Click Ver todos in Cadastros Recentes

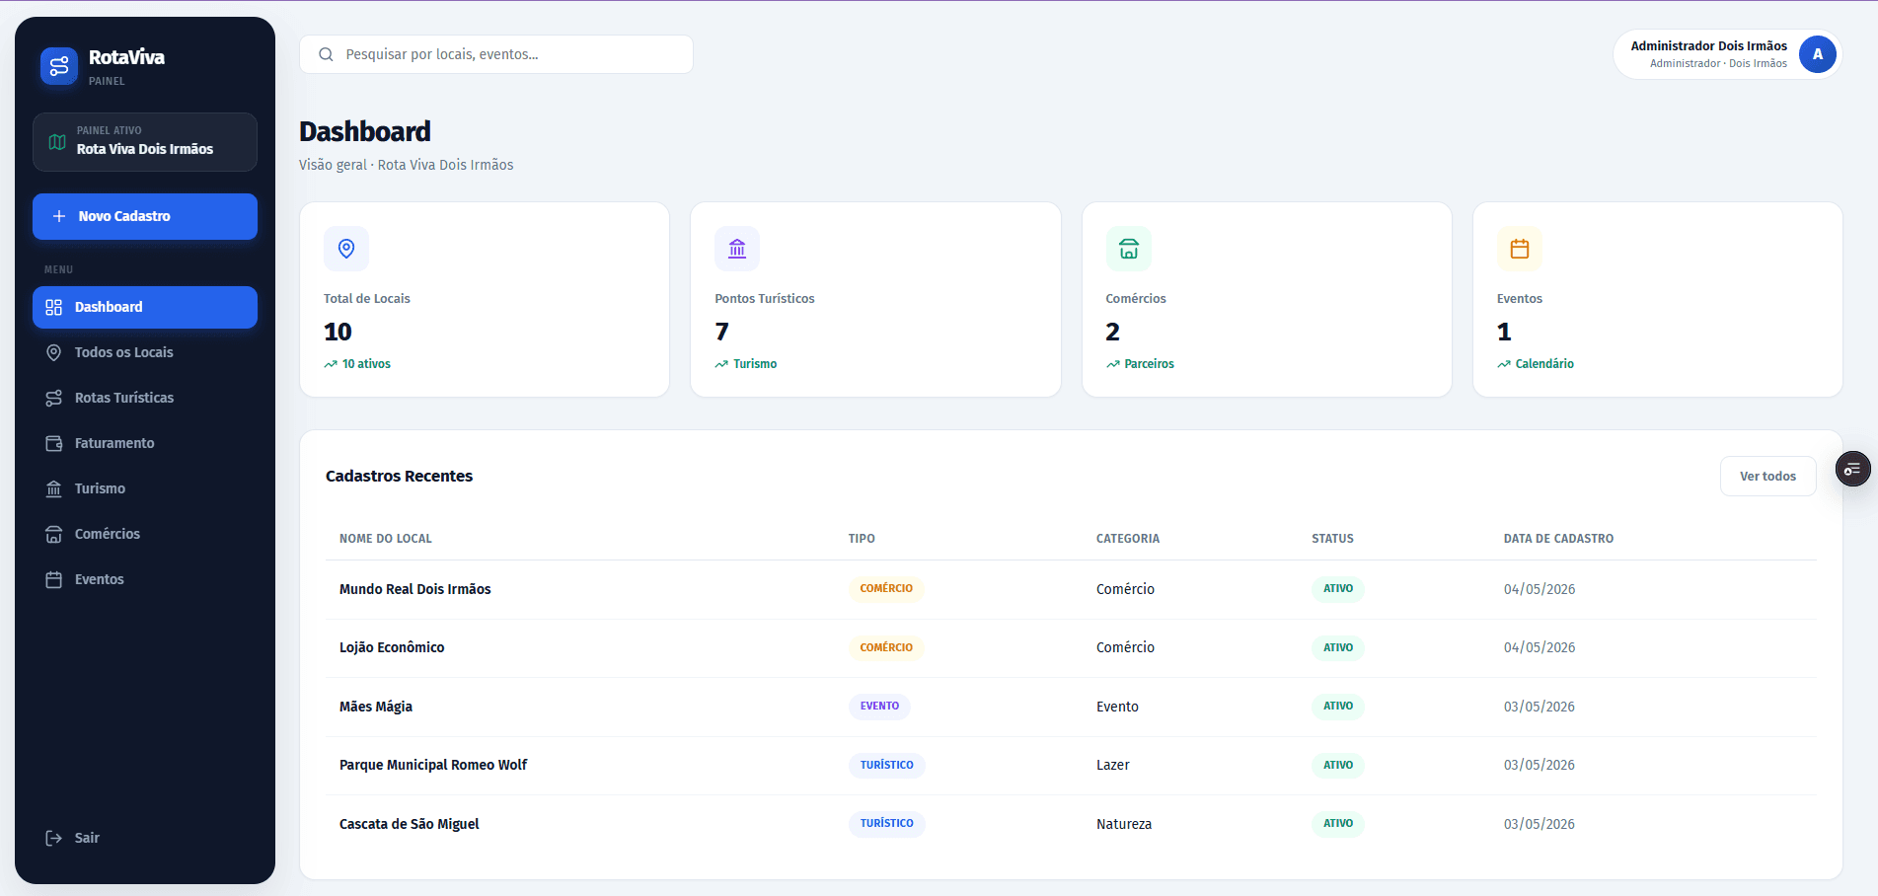[x=1767, y=476]
